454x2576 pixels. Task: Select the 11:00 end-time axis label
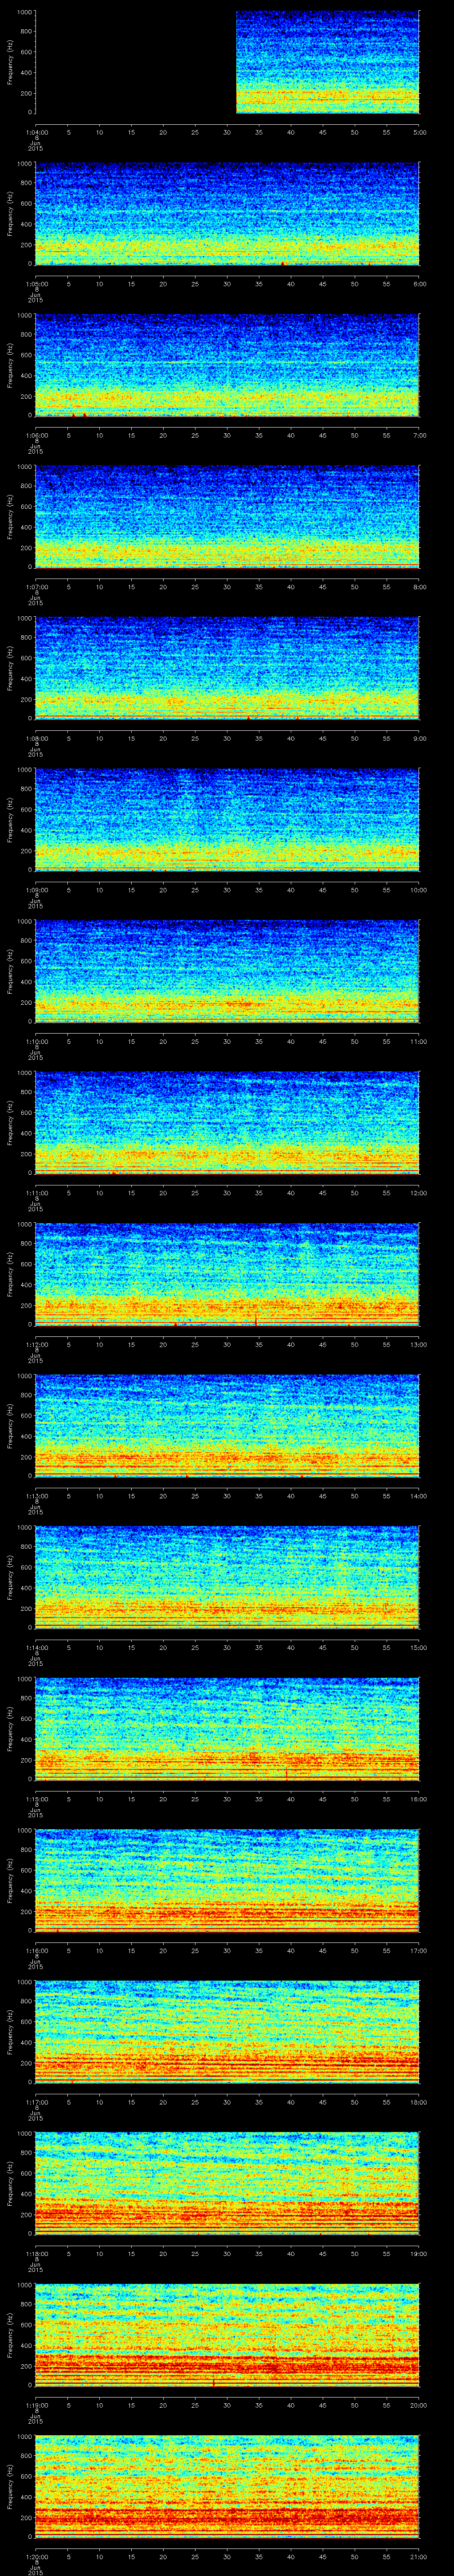[419, 1041]
